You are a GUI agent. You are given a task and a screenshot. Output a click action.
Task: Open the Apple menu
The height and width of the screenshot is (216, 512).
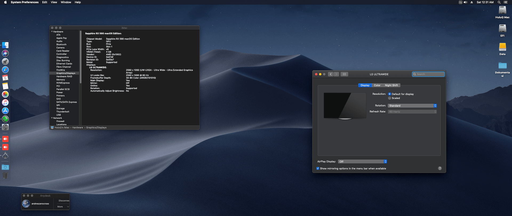tap(5, 2)
